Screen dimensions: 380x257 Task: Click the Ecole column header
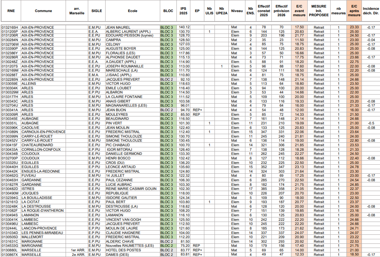pyautogui.click(x=132, y=11)
